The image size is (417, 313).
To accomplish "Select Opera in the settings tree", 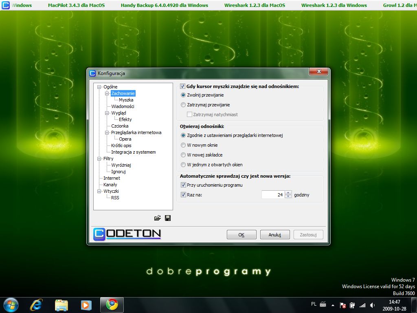I will [x=125, y=139].
